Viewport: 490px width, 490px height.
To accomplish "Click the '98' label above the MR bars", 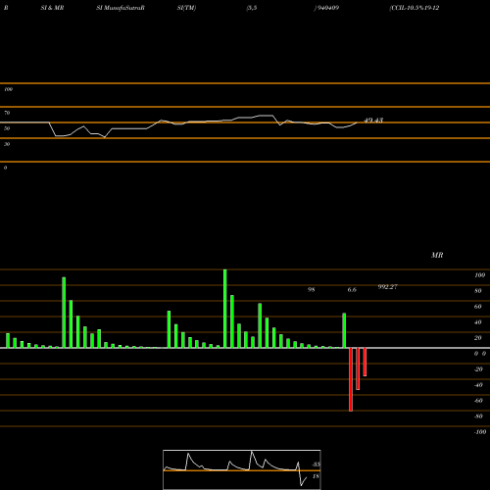I will (x=311, y=290).
